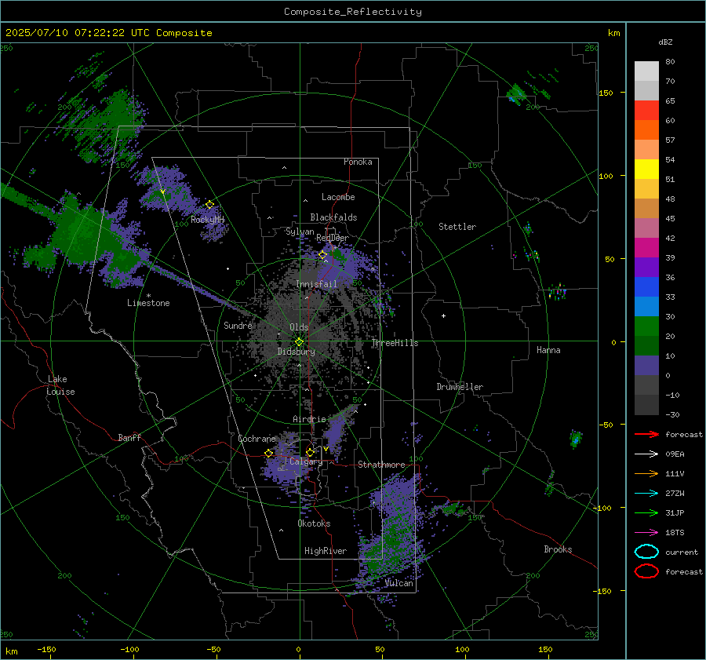The height and width of the screenshot is (660, 706).
Task: Click the yellow diamond marker above Calgary label
Action: pos(310,452)
